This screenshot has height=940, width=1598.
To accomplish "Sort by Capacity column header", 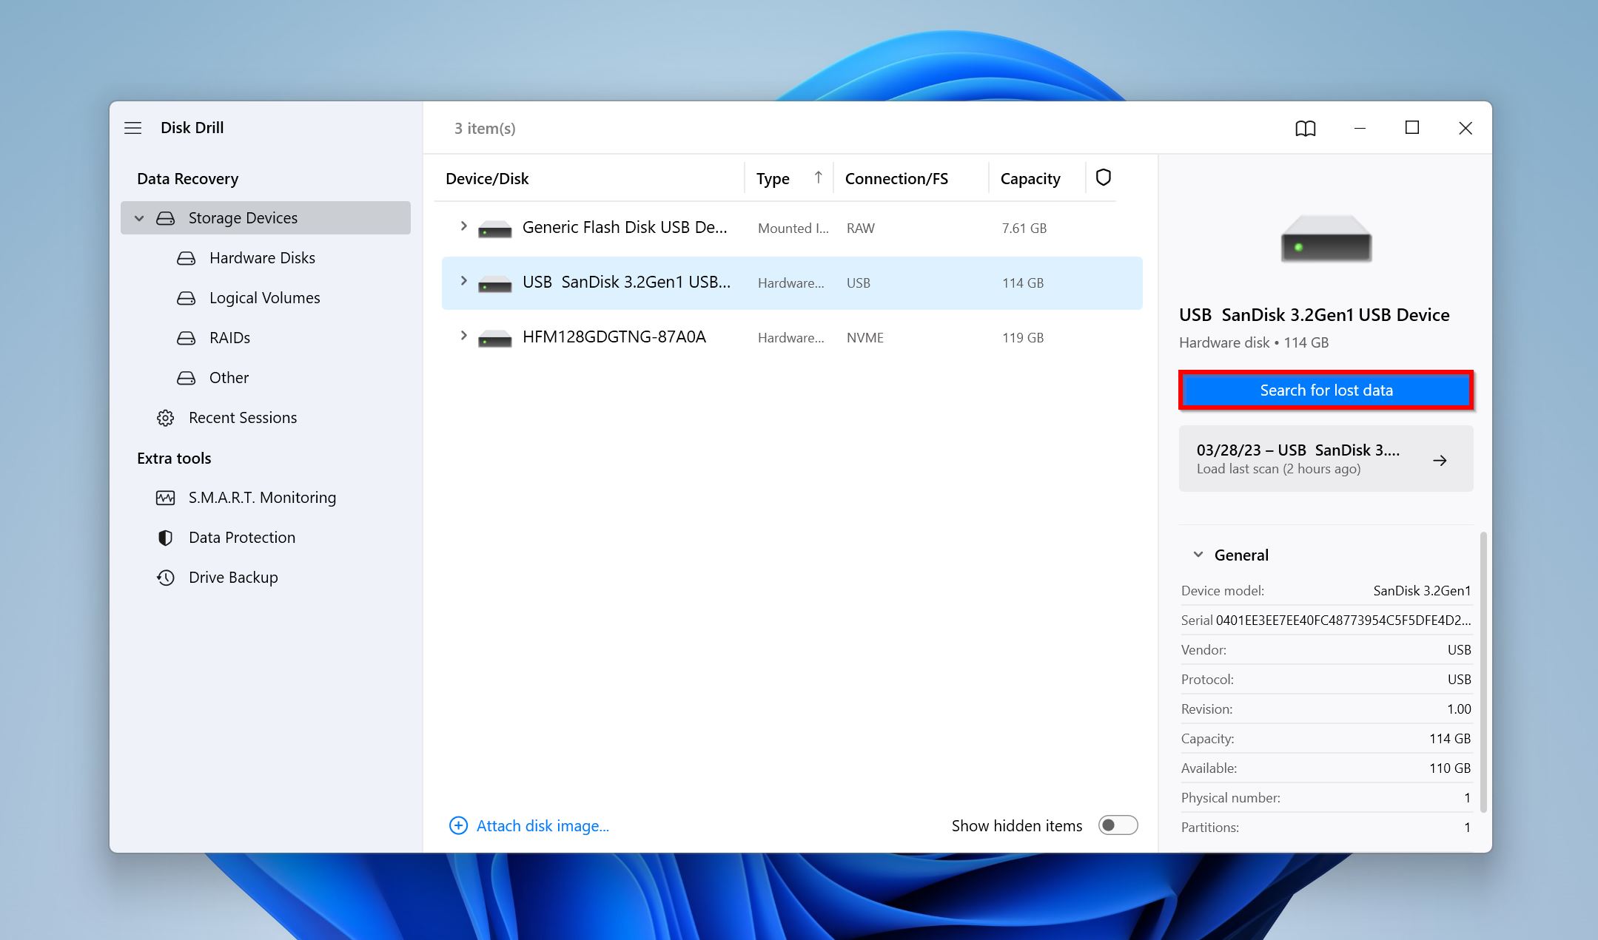I will pos(1030,178).
